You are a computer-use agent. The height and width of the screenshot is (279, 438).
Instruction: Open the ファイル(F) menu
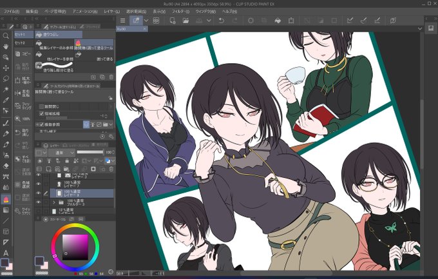[x=11, y=12]
